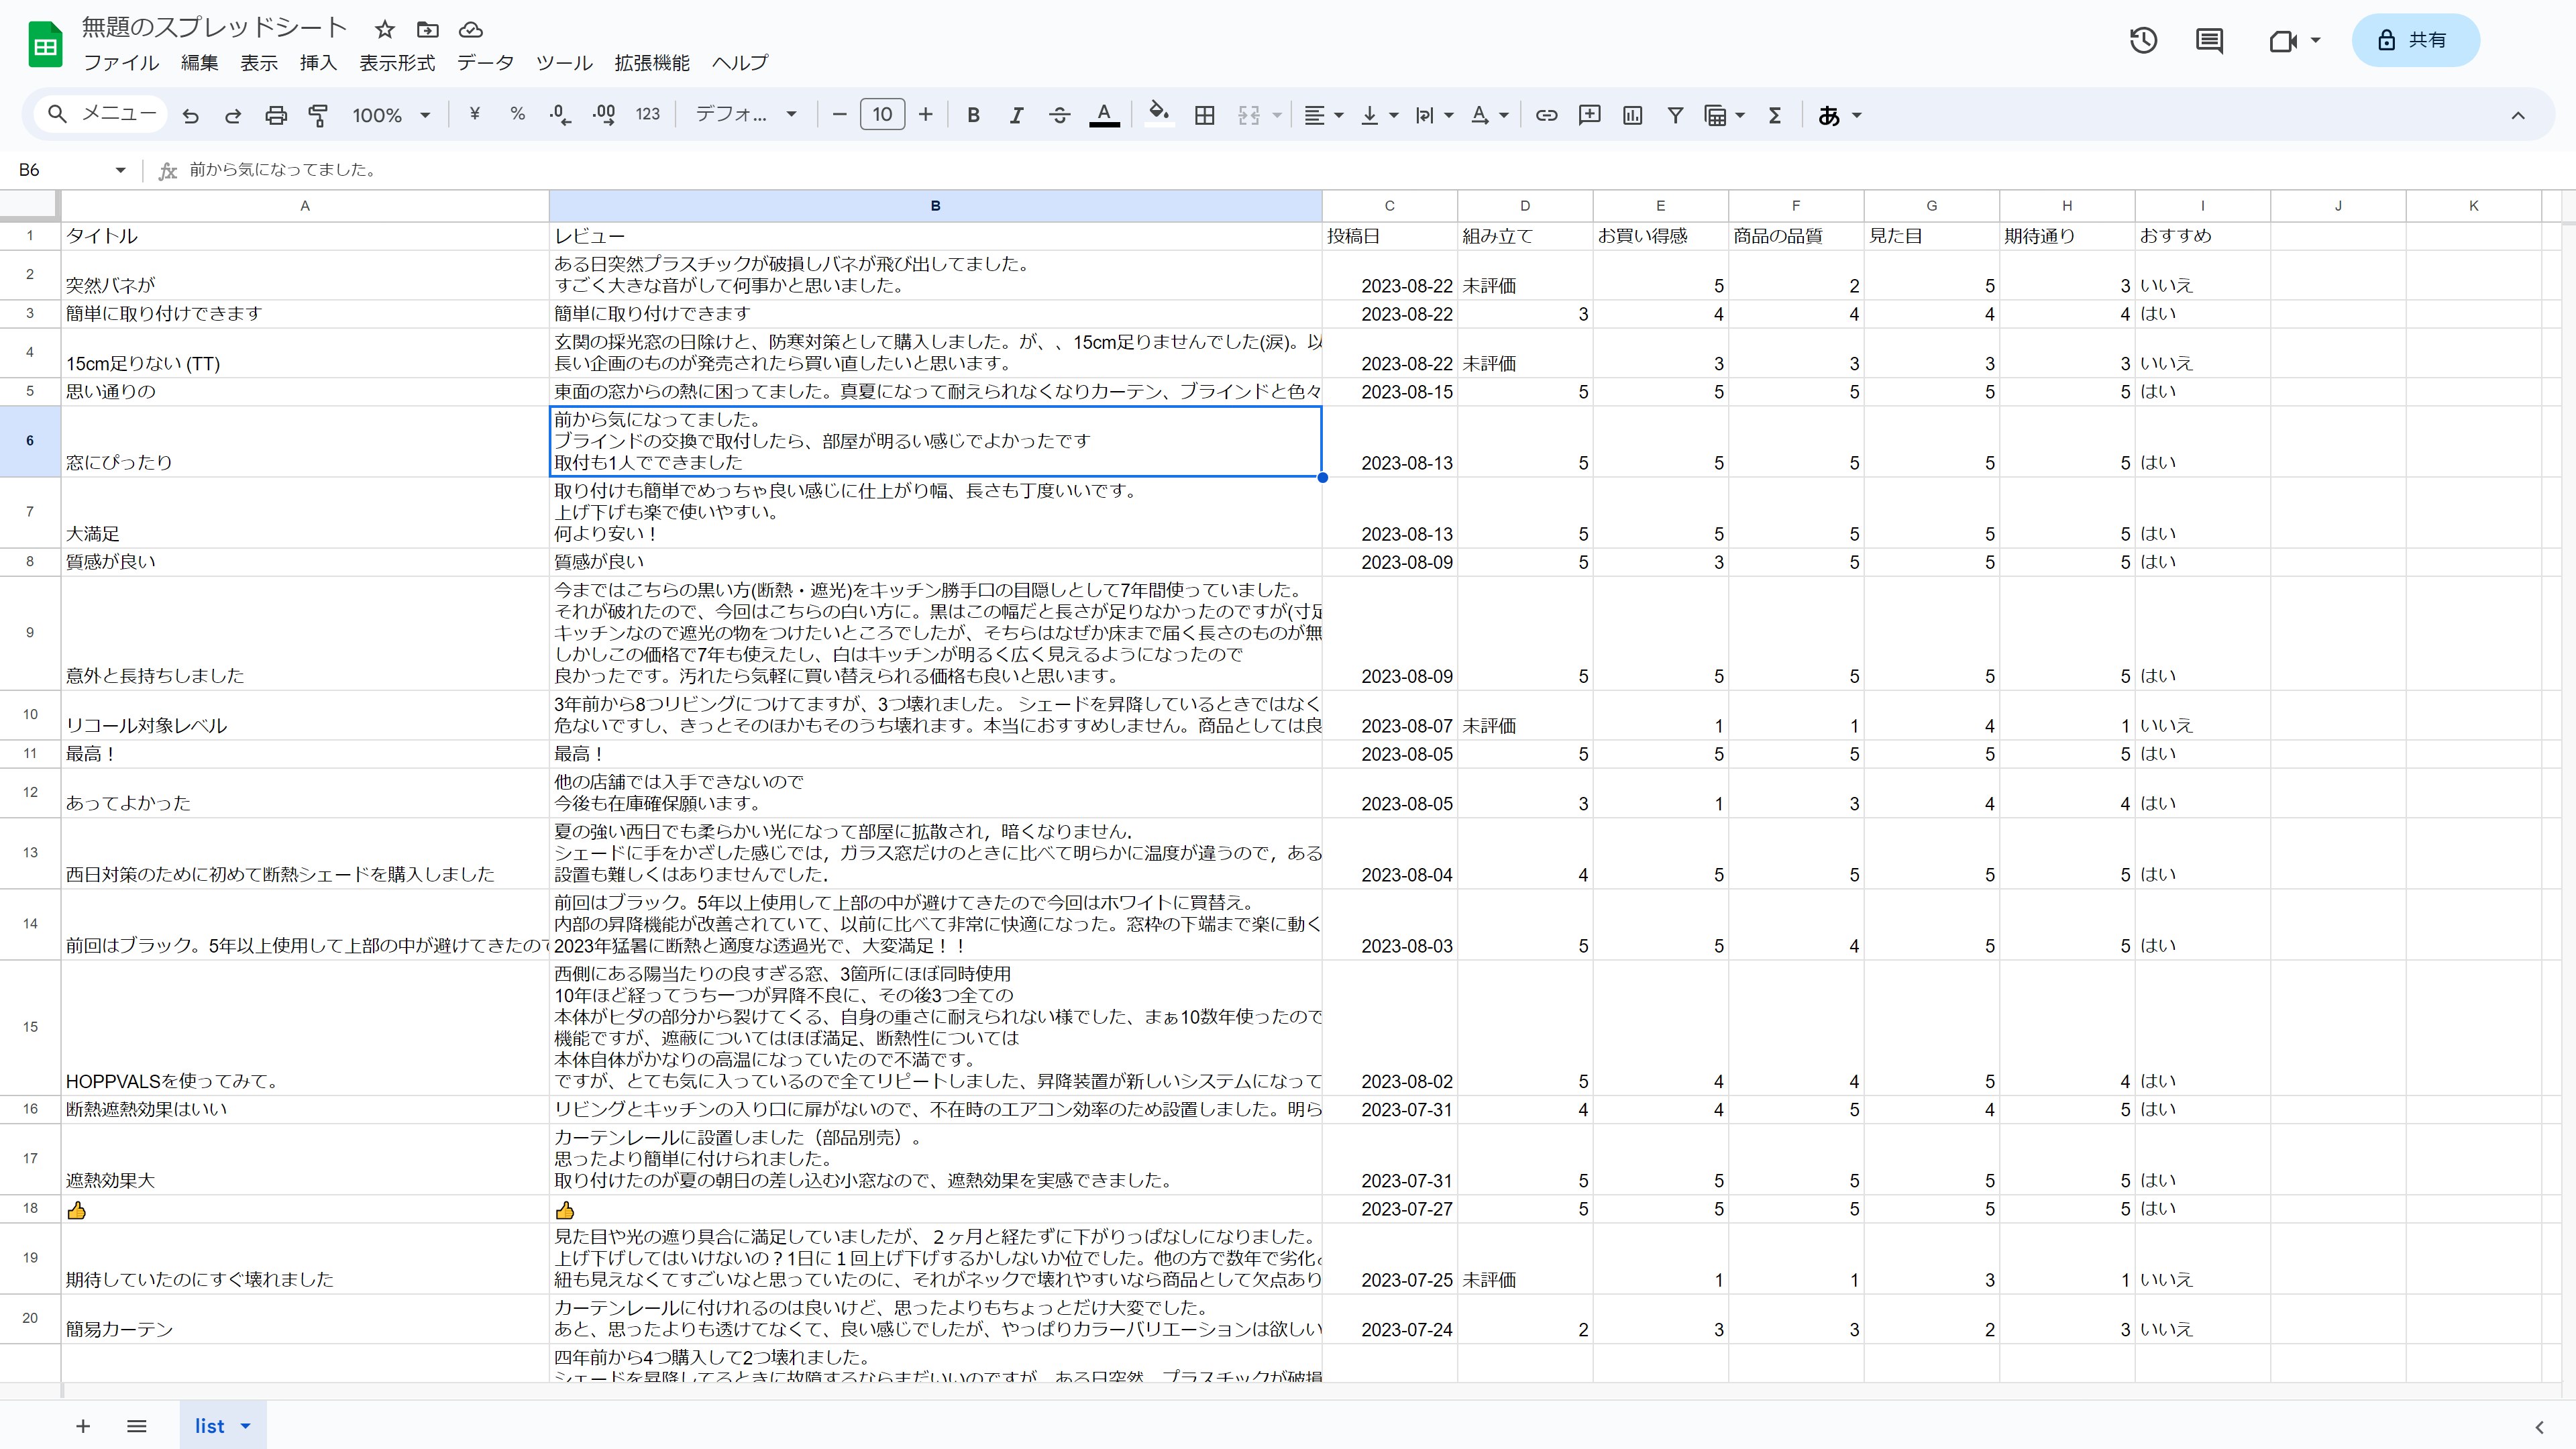This screenshot has width=2576, height=1449.
Task: Click the paint format roller icon
Action: pyautogui.click(x=318, y=116)
